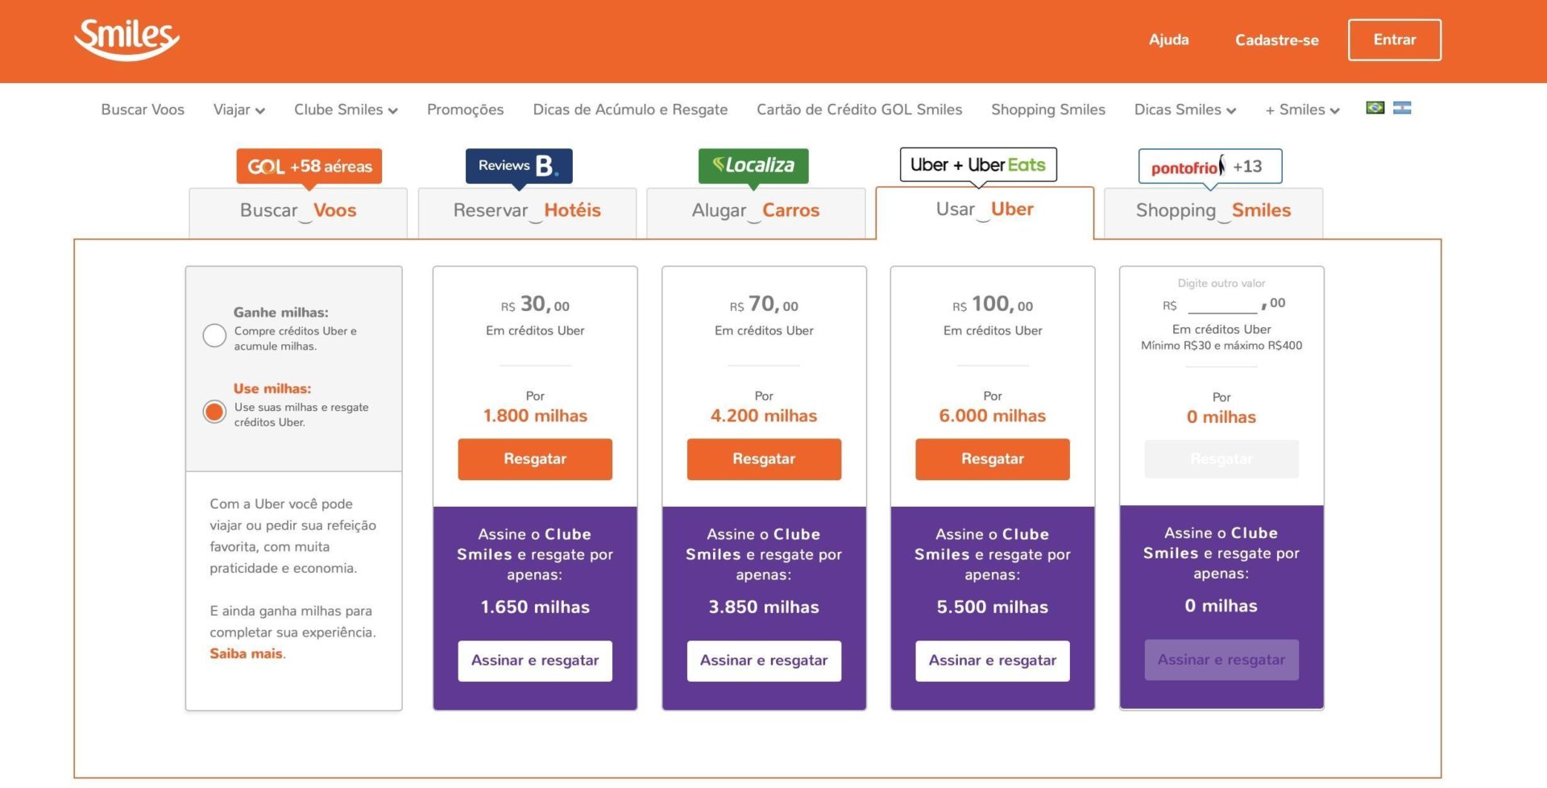Click the Reviews Booking badge
This screenshot has width=1547, height=788.
click(x=519, y=165)
